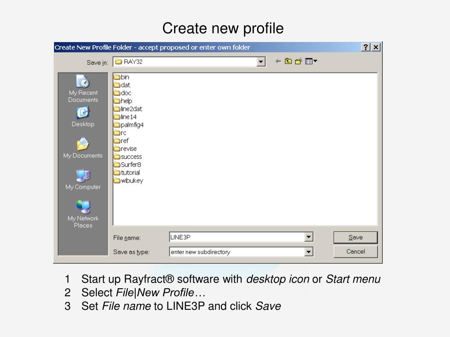
Task: Open My Network Places location
Action: click(x=83, y=214)
